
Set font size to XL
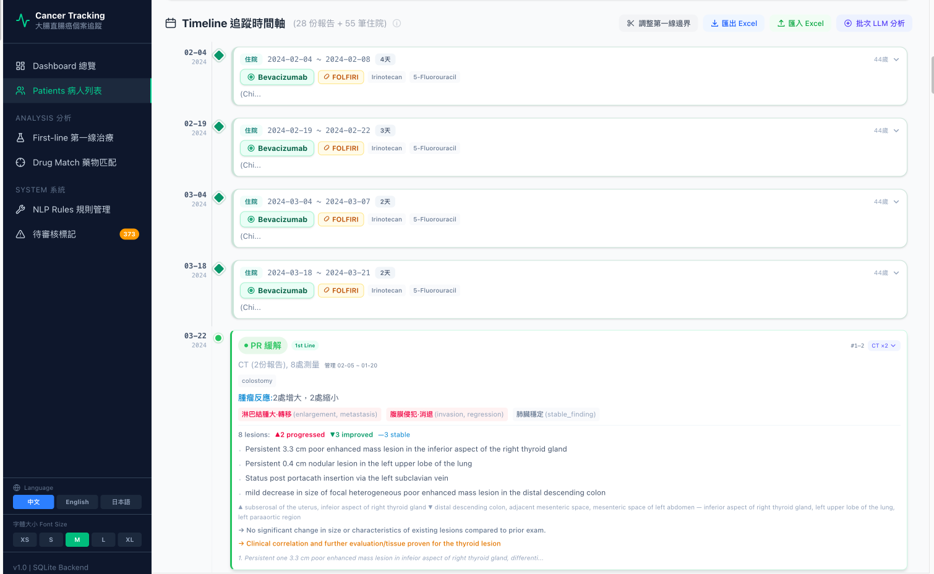tap(130, 540)
